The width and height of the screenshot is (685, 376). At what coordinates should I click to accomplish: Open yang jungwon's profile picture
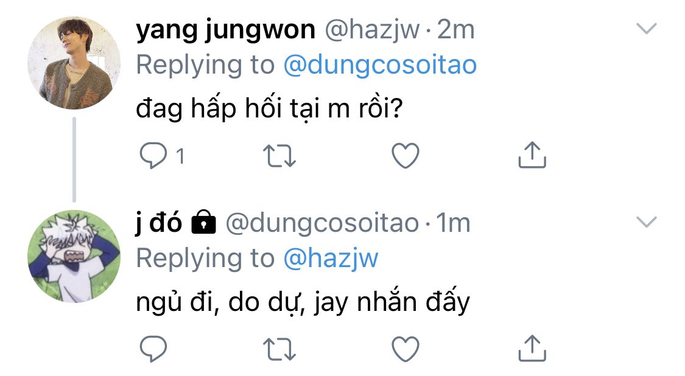pyautogui.click(x=74, y=63)
